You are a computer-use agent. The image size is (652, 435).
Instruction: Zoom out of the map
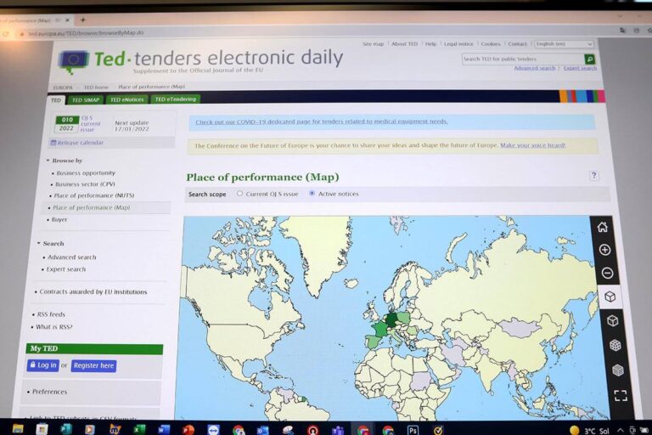[x=606, y=274]
